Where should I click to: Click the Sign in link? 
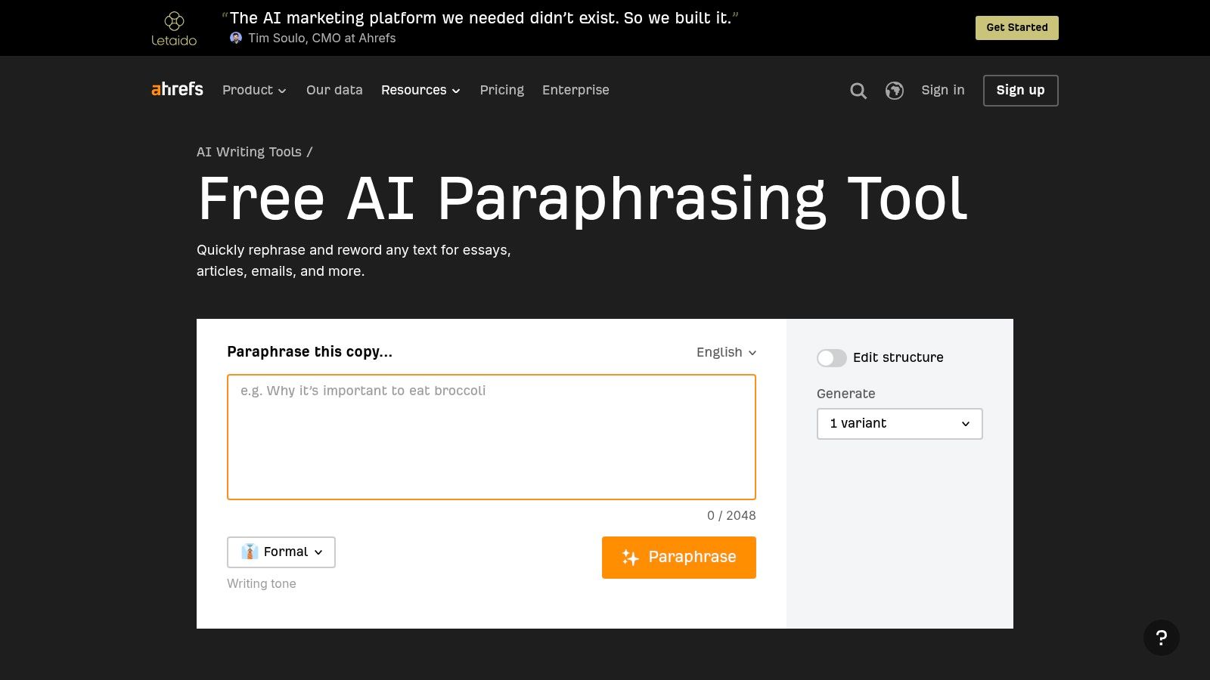point(943,90)
